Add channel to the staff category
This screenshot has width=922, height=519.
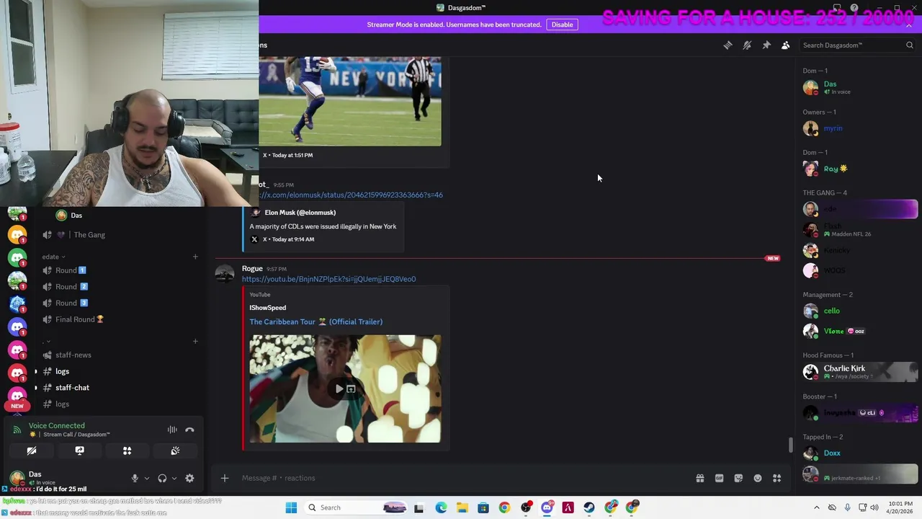195,341
